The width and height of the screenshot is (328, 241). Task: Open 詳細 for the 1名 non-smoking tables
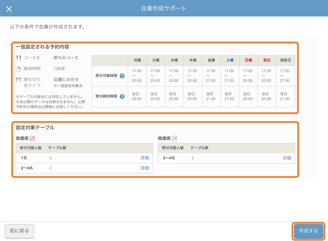[x=145, y=158]
